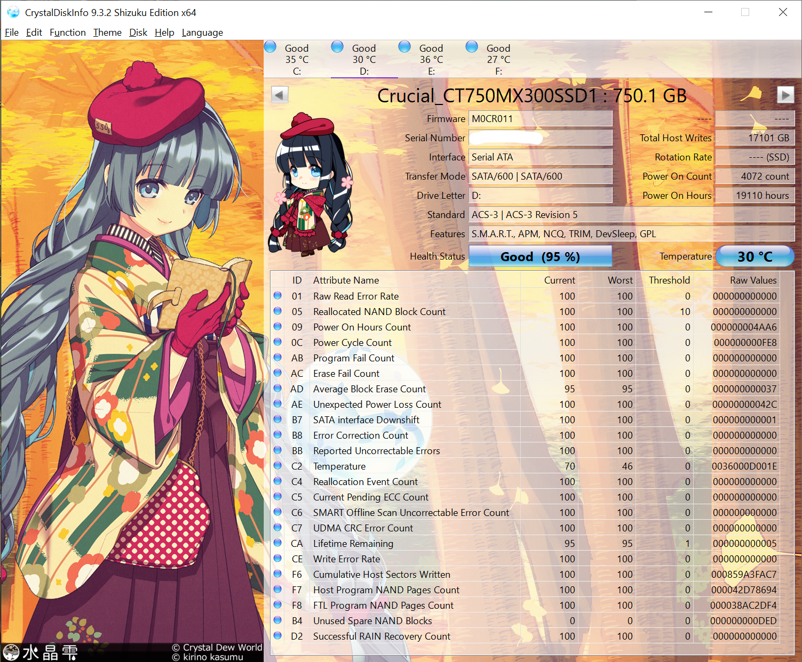
Task: Select the C: drive status orb
Action: coord(271,47)
